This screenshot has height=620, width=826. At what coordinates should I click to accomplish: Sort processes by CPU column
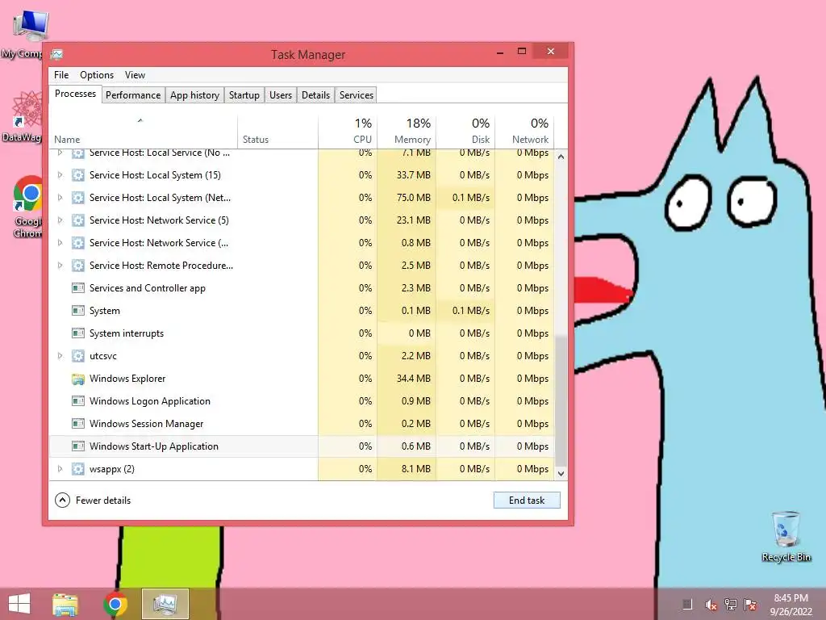[x=348, y=131]
